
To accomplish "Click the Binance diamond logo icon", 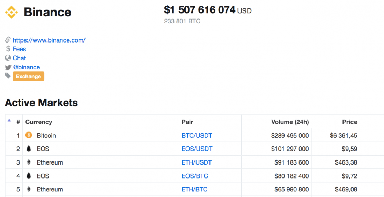I will tap(12, 12).
